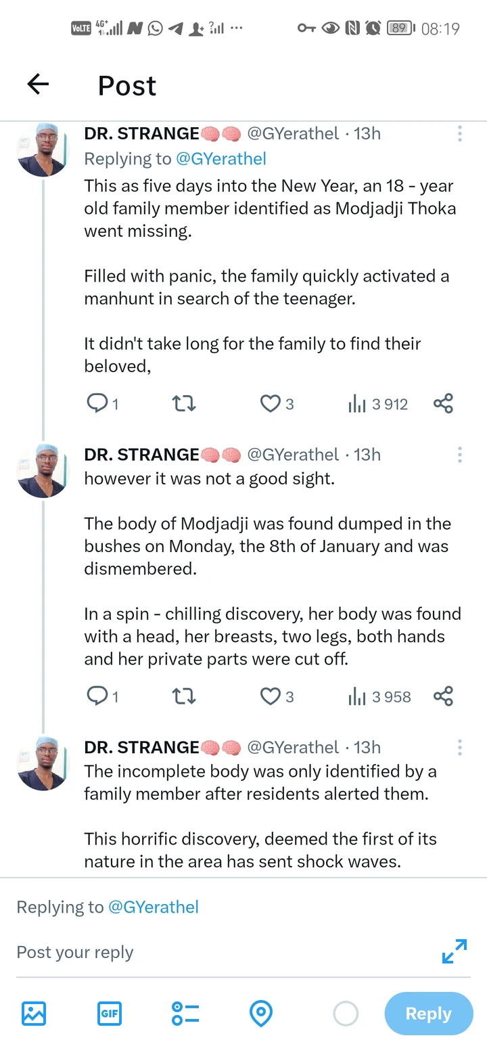
Task: Tag a location in the reply
Action: click(x=261, y=1013)
